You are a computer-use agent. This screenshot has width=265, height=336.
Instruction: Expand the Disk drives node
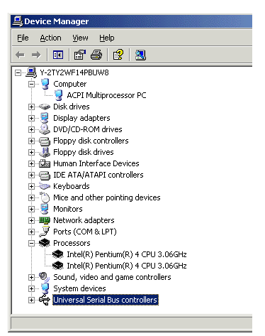tap(31, 107)
